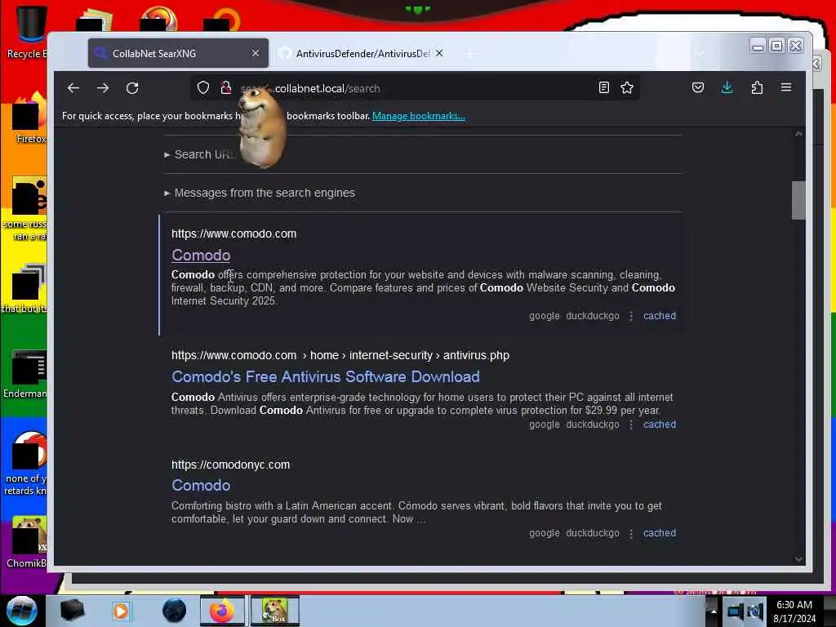
Task: Open the Downloads panel arrow icon
Action: (727, 87)
